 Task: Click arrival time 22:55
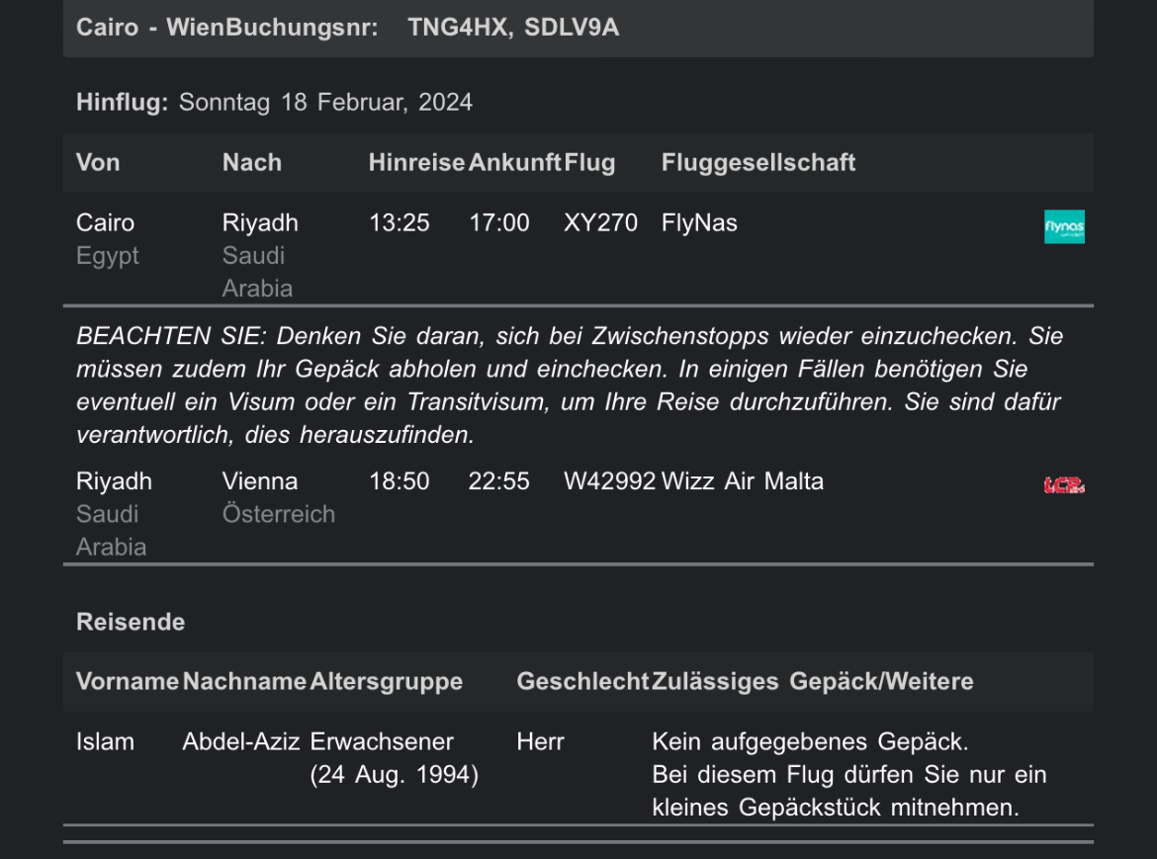click(x=498, y=481)
